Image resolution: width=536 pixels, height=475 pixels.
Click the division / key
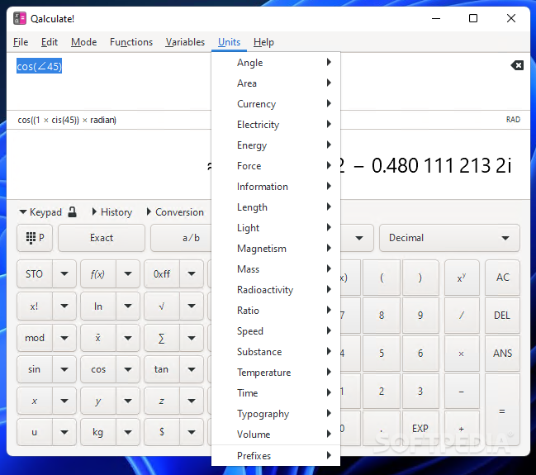[462, 315]
